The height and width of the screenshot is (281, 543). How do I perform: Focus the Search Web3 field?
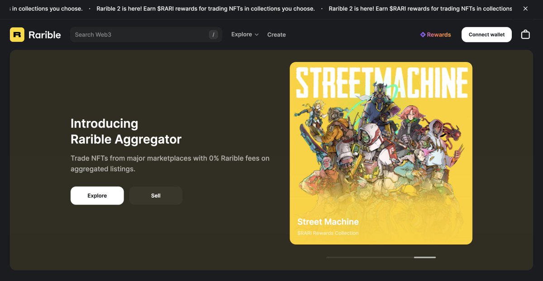pyautogui.click(x=146, y=34)
